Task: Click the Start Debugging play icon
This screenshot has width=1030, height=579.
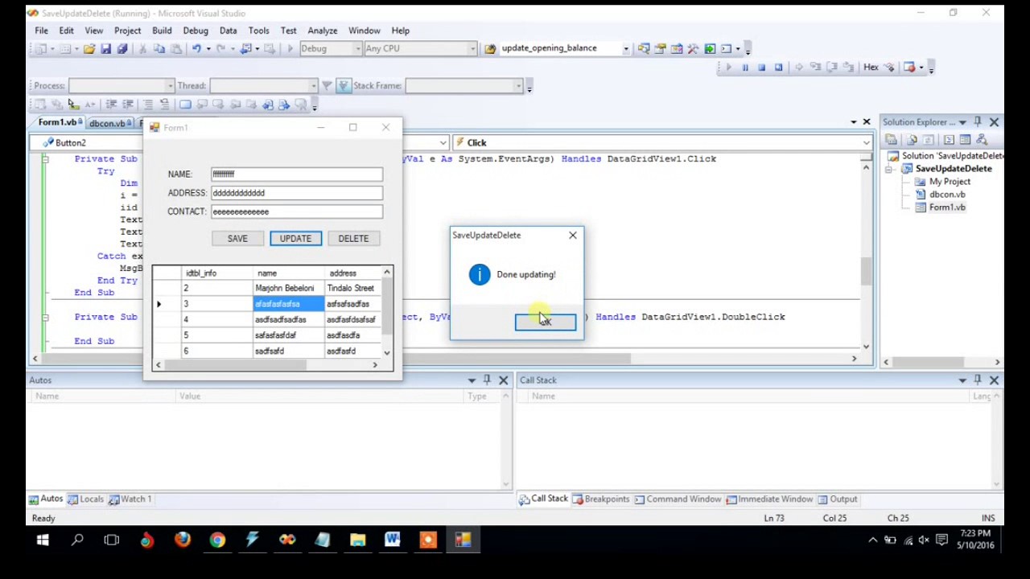Action: click(x=290, y=48)
